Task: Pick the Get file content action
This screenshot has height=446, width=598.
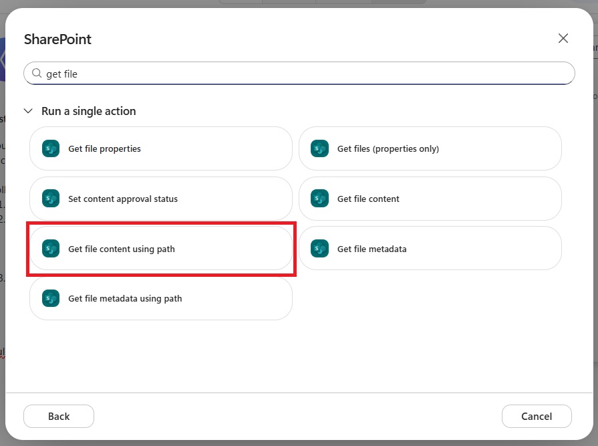Action: point(430,199)
